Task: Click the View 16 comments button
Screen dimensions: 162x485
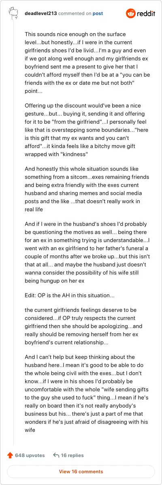Action: tap(81, 472)
